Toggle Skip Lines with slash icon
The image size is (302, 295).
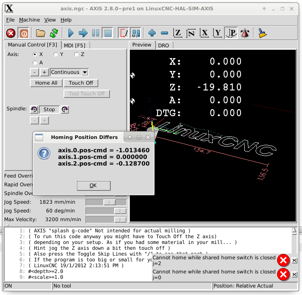tap(124, 33)
